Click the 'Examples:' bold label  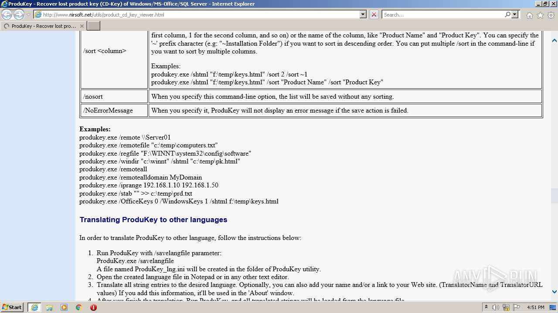pyautogui.click(x=95, y=129)
